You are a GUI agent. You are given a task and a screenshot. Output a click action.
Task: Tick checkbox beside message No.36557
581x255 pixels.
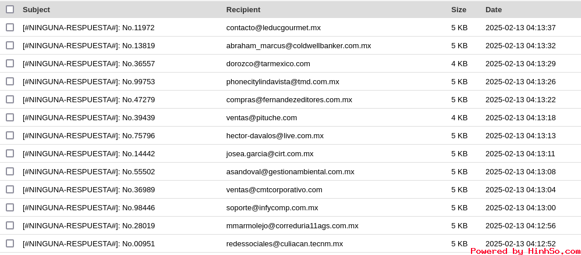[x=10, y=63]
